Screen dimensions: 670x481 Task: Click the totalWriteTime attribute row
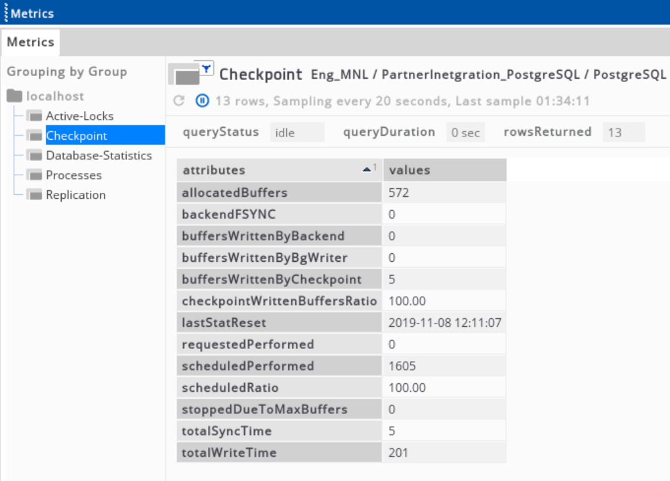tap(279, 453)
